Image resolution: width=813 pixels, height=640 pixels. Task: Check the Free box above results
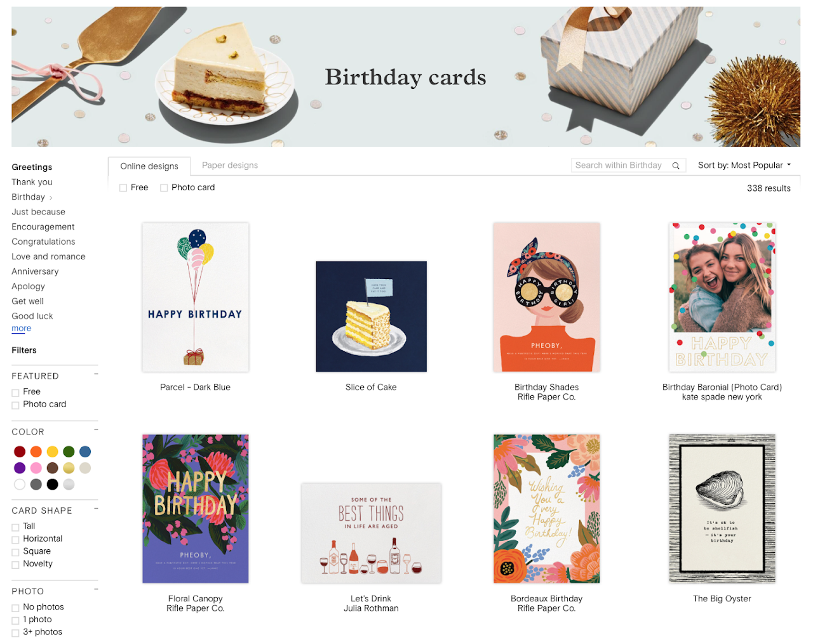pos(123,188)
